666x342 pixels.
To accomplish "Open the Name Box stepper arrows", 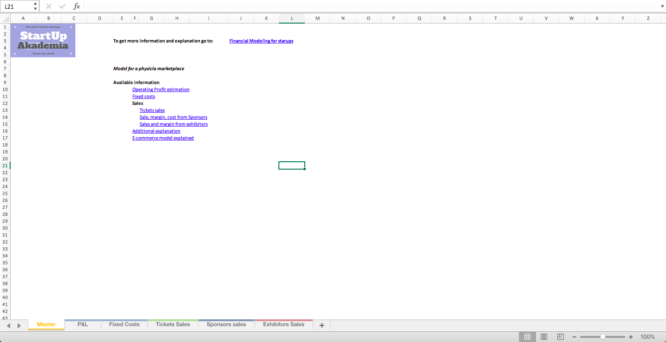I will click(x=36, y=6).
